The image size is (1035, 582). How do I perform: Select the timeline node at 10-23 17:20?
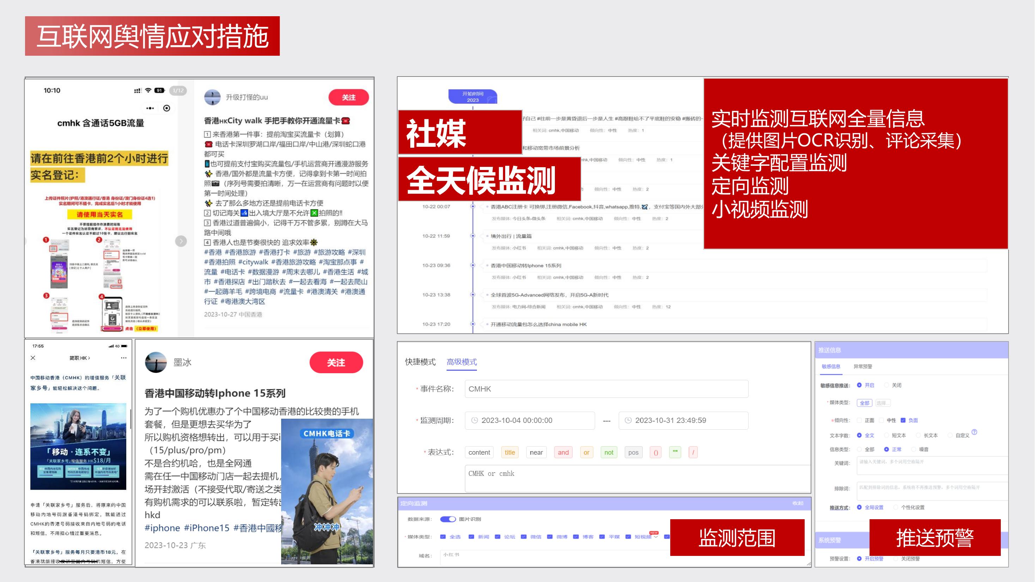pyautogui.click(x=472, y=324)
